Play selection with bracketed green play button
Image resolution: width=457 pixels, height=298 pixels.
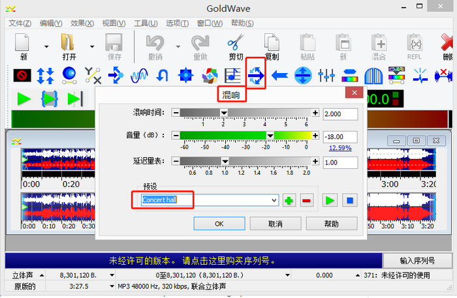tap(50, 99)
